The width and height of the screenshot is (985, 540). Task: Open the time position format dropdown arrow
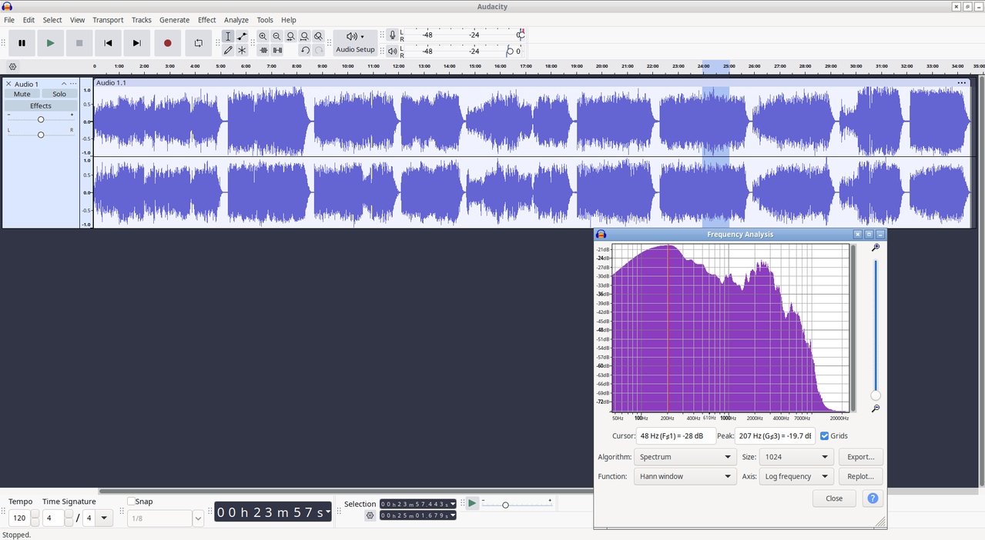pos(328,512)
